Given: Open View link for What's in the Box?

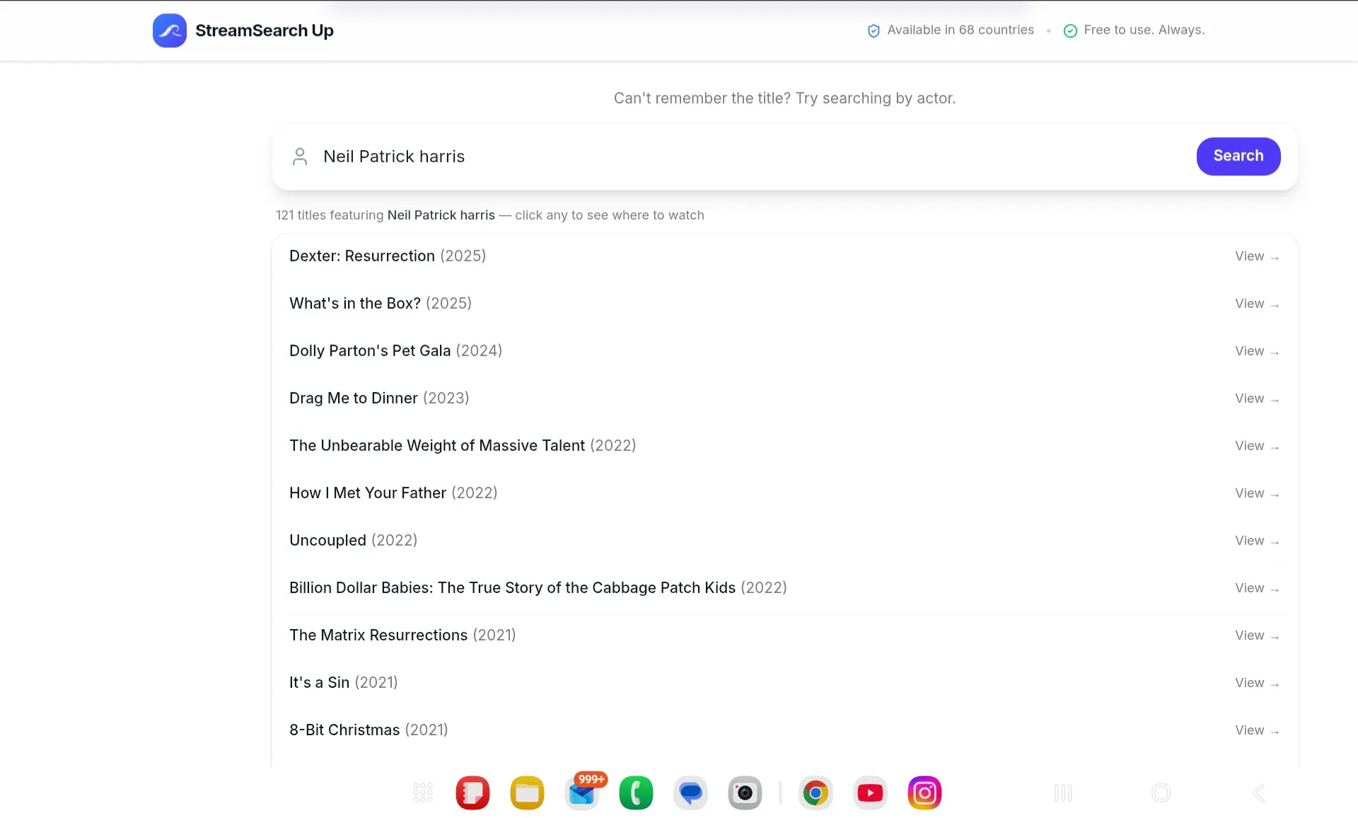Looking at the screenshot, I should tap(1257, 304).
